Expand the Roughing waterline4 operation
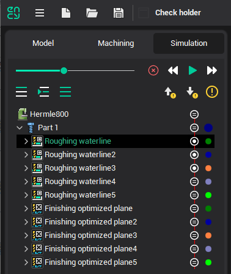Screen dimensions: 231x274 pos(26,182)
